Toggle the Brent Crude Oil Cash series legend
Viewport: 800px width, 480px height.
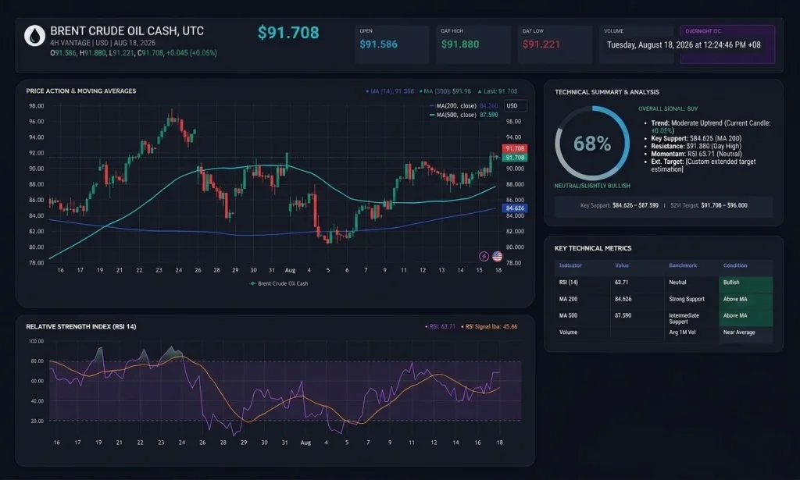[279, 283]
